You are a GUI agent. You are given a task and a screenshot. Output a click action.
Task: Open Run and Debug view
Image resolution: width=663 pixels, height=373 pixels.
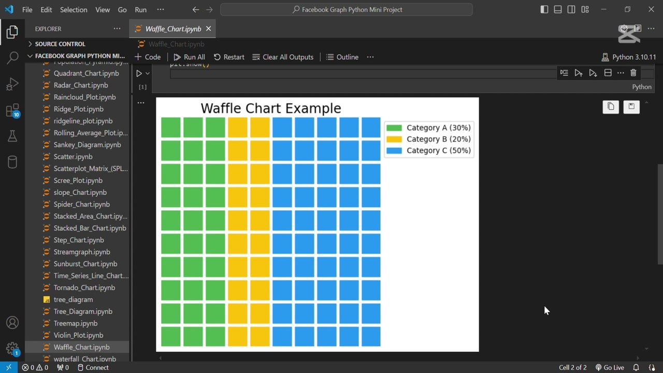pyautogui.click(x=12, y=84)
